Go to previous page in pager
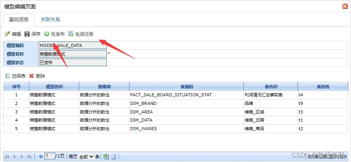 tap(14, 157)
